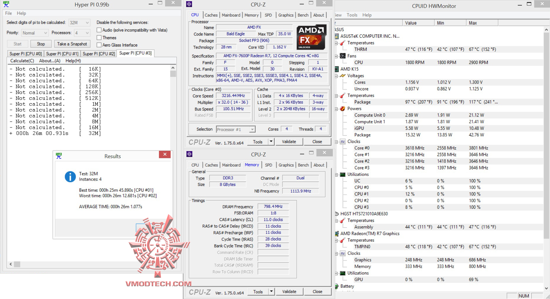
Task: Collapse the AMD K15 Voltages tree node
Action: tap(336, 76)
